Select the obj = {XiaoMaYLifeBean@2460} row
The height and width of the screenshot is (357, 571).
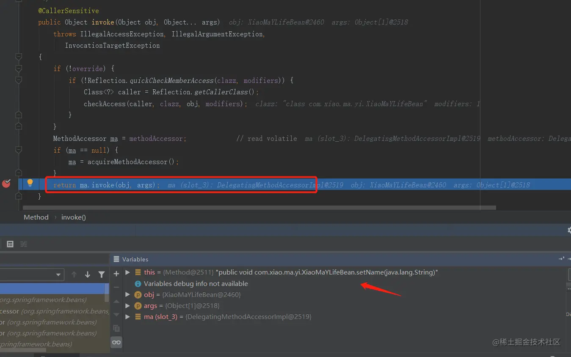345,294
